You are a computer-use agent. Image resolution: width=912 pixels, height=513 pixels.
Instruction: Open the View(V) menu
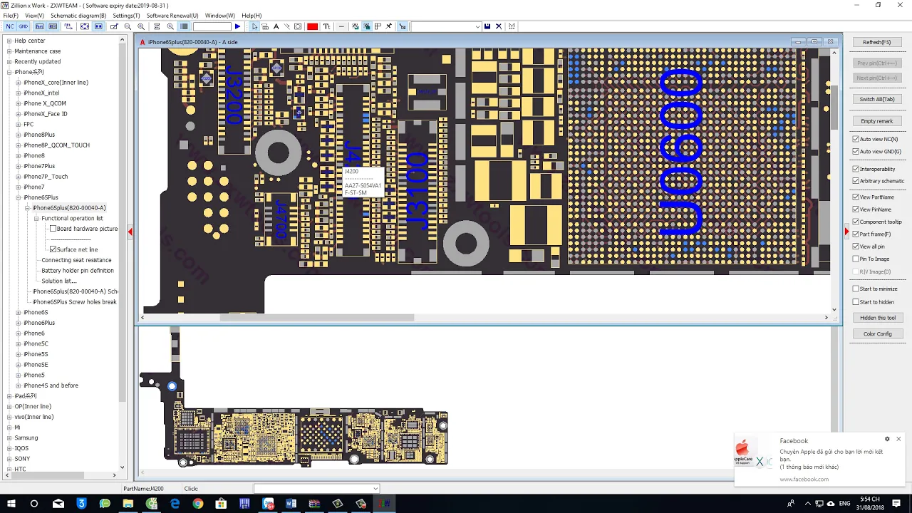click(34, 15)
